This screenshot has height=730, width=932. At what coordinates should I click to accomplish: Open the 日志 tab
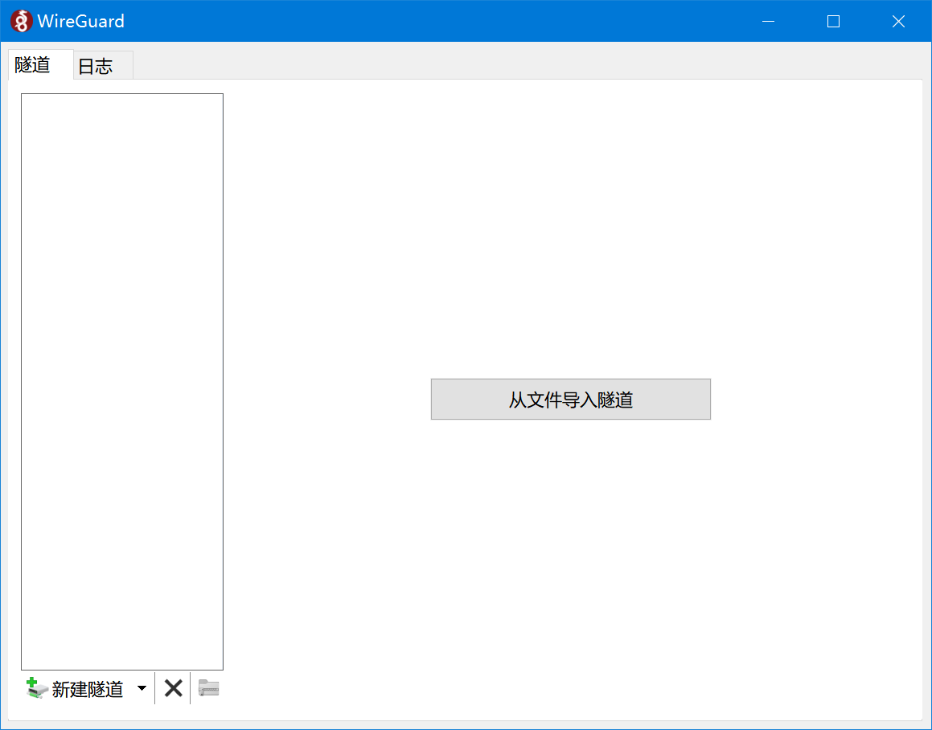[x=104, y=65]
